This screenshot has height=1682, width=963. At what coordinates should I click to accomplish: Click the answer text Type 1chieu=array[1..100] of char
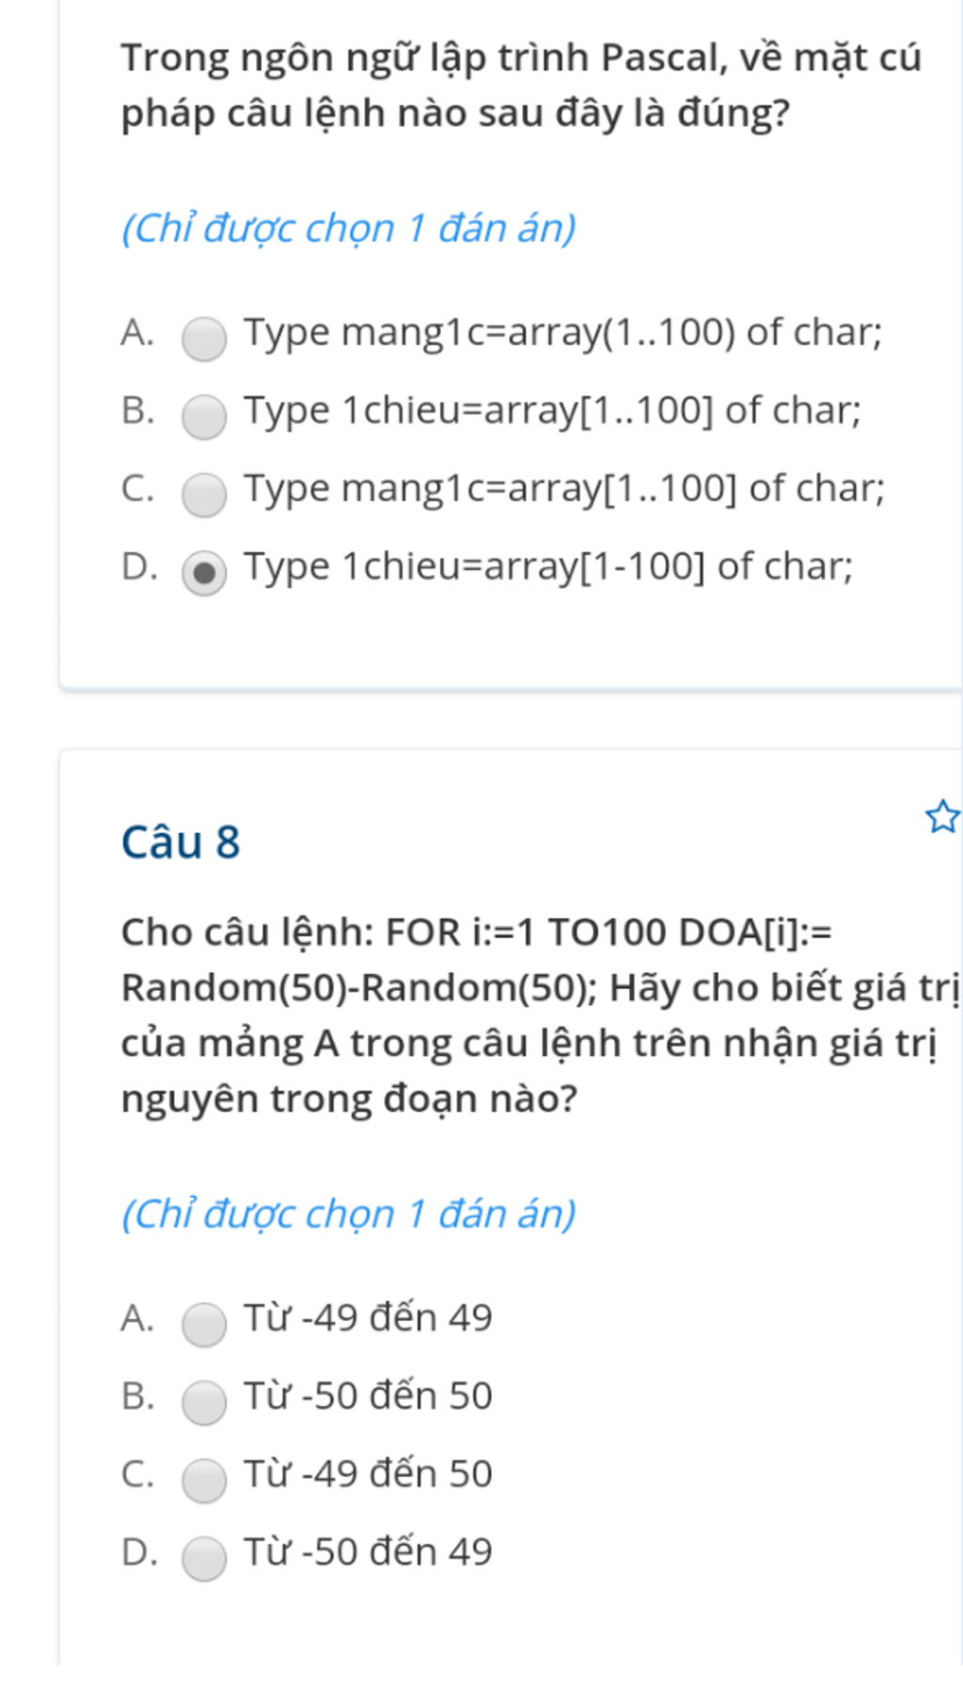click(x=553, y=411)
